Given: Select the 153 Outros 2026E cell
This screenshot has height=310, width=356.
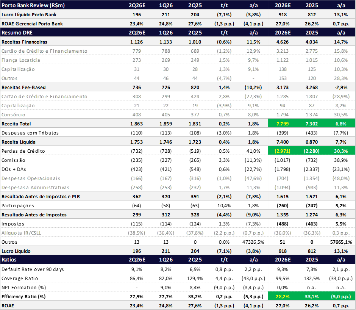Looking at the screenshot, I should click(x=283, y=78).
